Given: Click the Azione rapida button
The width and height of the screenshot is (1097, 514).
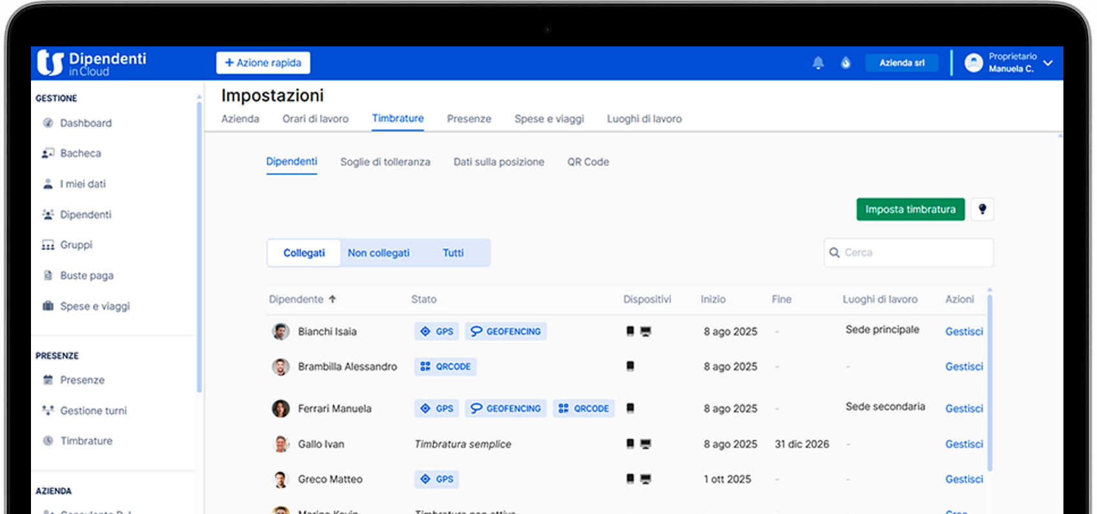Looking at the screenshot, I should [x=263, y=63].
